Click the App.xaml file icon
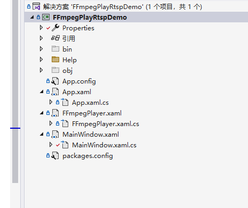The image size is (248, 208). (55, 92)
